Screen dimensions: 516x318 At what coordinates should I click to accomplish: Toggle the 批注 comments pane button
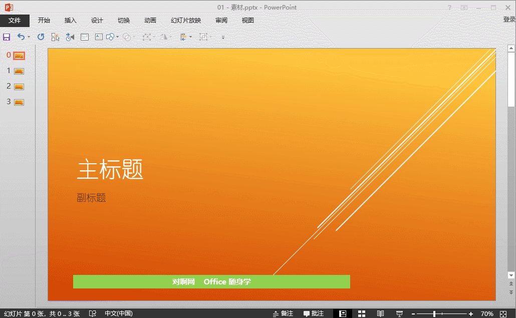pyautogui.click(x=314, y=313)
